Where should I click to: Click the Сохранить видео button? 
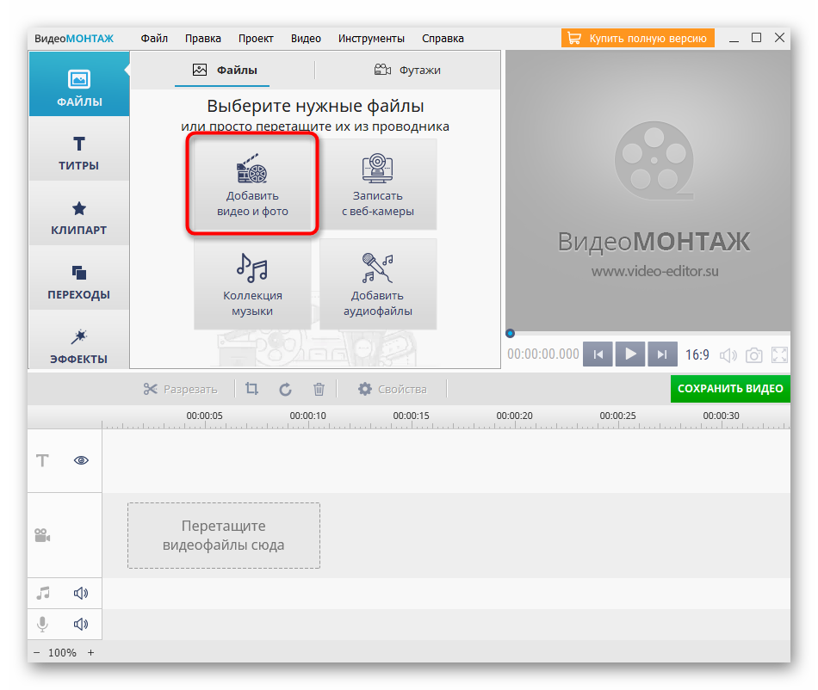pyautogui.click(x=730, y=389)
